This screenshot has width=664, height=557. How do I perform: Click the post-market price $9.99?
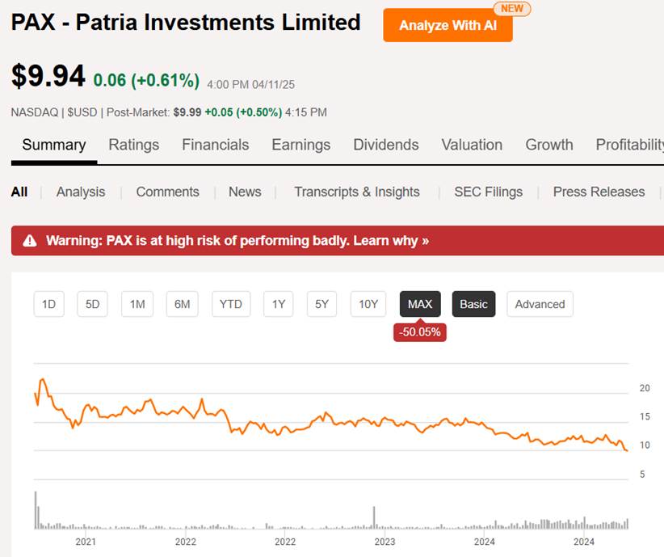click(x=187, y=112)
